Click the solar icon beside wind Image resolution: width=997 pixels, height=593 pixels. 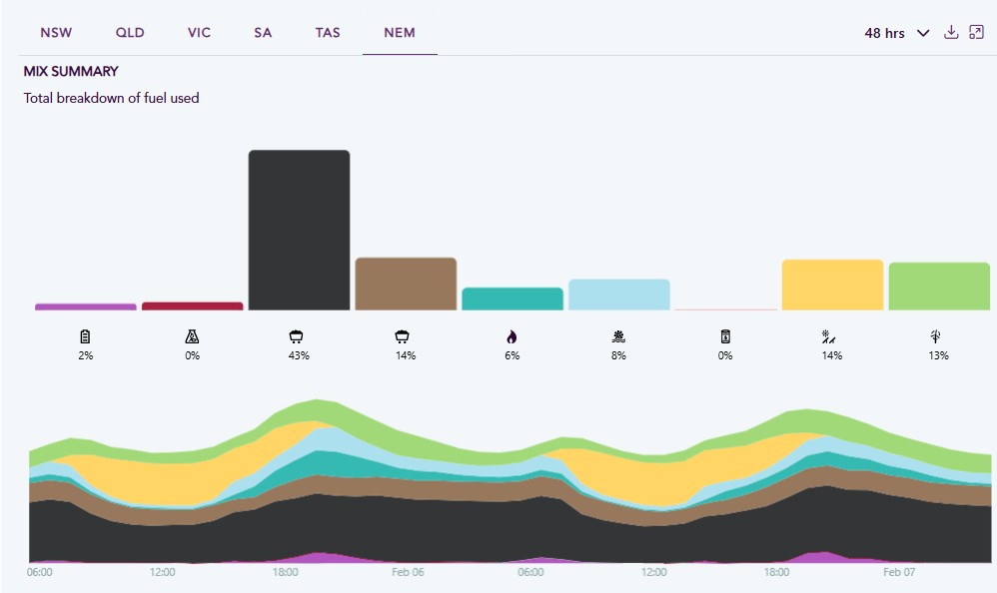click(x=831, y=337)
